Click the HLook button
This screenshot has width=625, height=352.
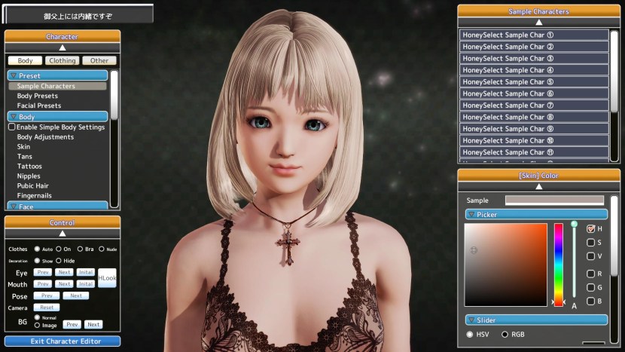(107, 278)
